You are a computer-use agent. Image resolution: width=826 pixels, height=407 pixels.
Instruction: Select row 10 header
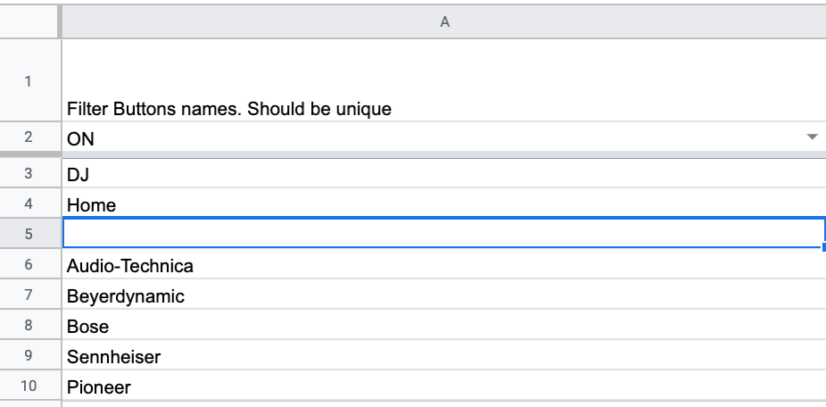click(x=29, y=386)
